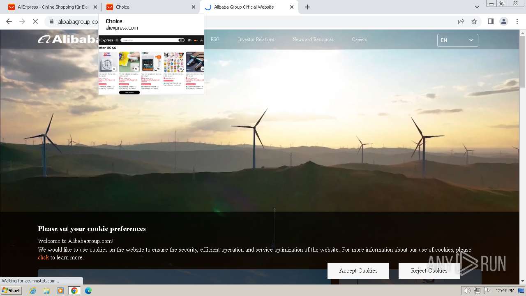Viewport: 526px width, 296px height.
Task: Follow the 'click' link to learn more
Action: [43, 258]
